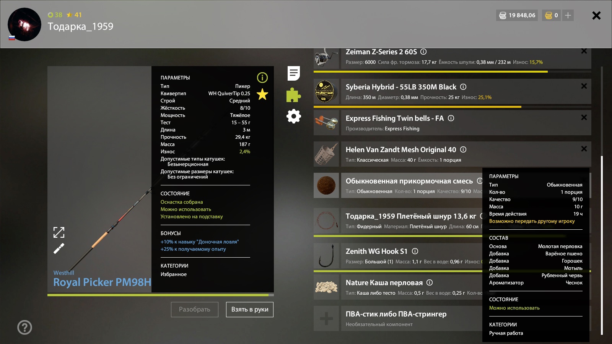Click the Zeiman reel wear bar
This screenshot has height=344, width=612.
452,71
